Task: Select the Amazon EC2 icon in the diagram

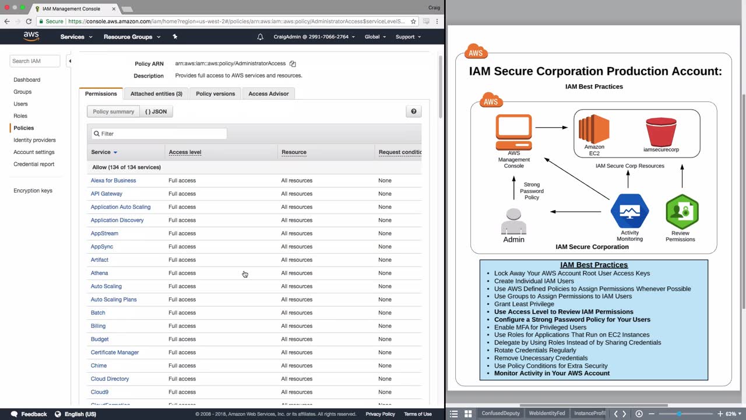Action: coord(594,128)
